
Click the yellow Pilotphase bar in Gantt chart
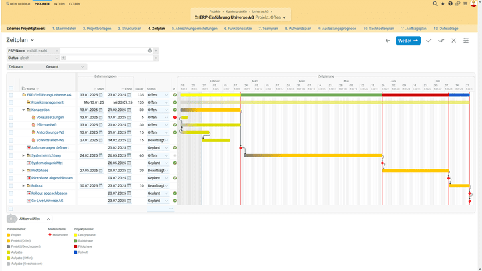(x=415, y=171)
